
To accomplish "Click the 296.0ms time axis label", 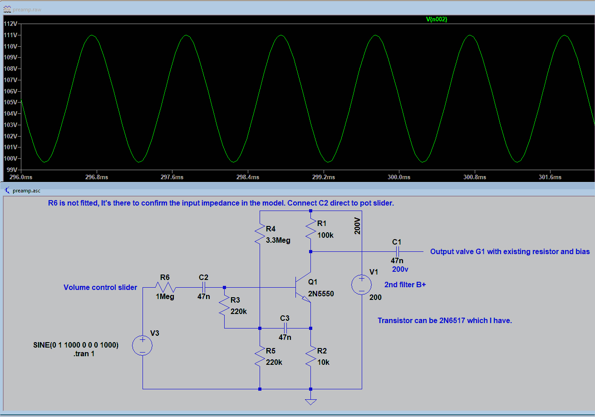I will 21,177.
